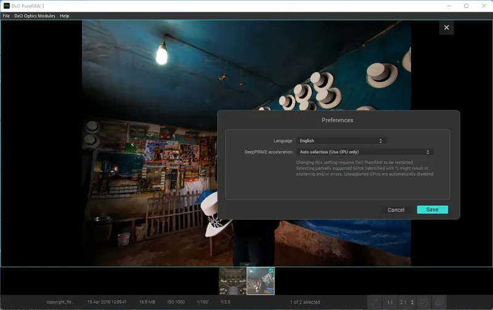Screen dimensions: 493x310
Task: Open the 2:1 zoom level dropdown
Action: coord(407,302)
